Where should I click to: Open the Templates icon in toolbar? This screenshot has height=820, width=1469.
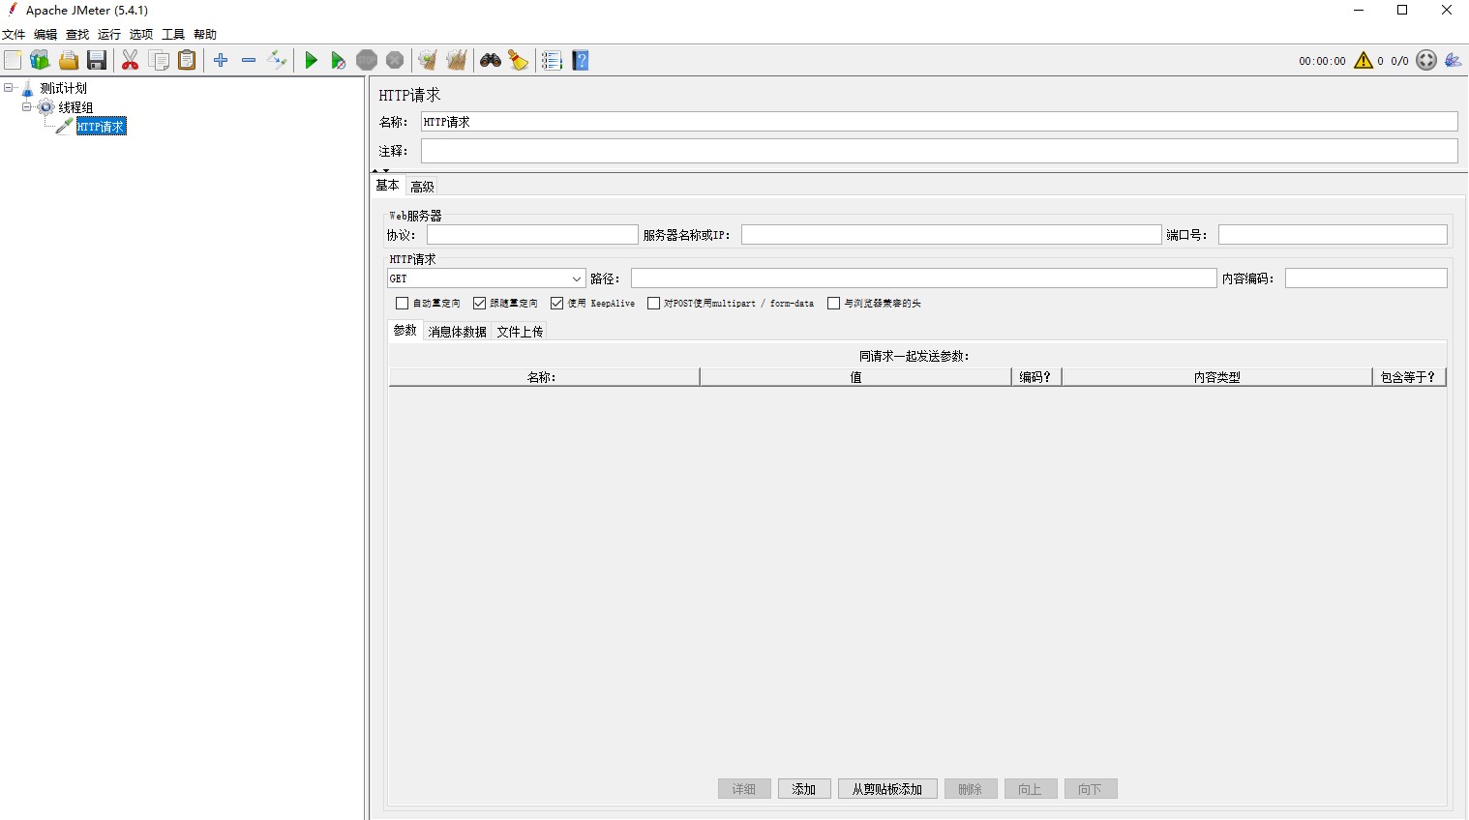pos(40,60)
